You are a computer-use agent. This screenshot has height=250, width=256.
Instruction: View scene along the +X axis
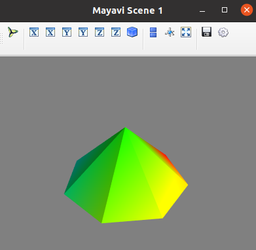pyautogui.click(x=50, y=32)
